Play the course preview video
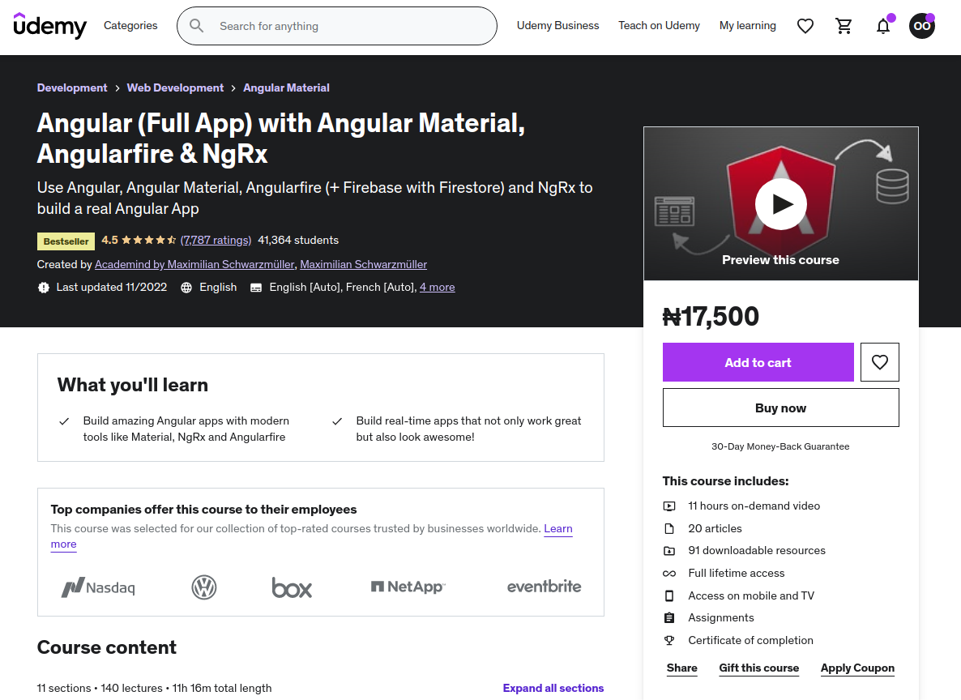 coord(781,204)
